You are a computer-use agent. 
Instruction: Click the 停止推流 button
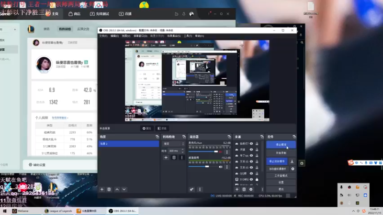click(281, 145)
